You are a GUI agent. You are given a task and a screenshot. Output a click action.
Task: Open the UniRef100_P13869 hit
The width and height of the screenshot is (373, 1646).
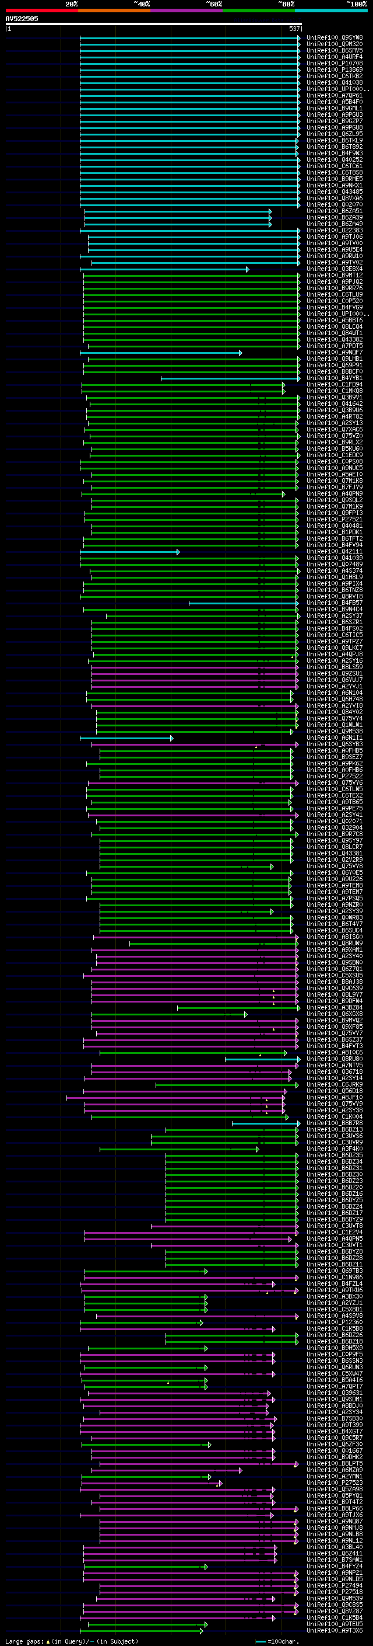tap(335, 69)
